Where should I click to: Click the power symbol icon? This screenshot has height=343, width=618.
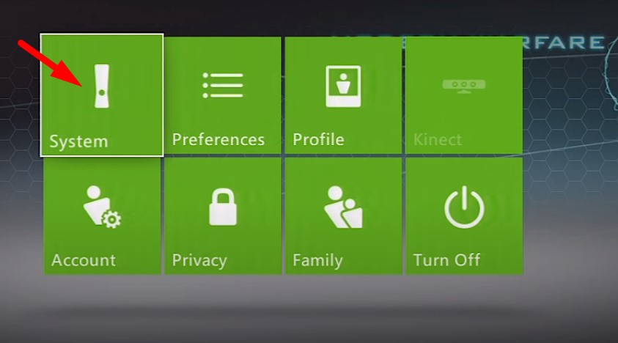464,207
